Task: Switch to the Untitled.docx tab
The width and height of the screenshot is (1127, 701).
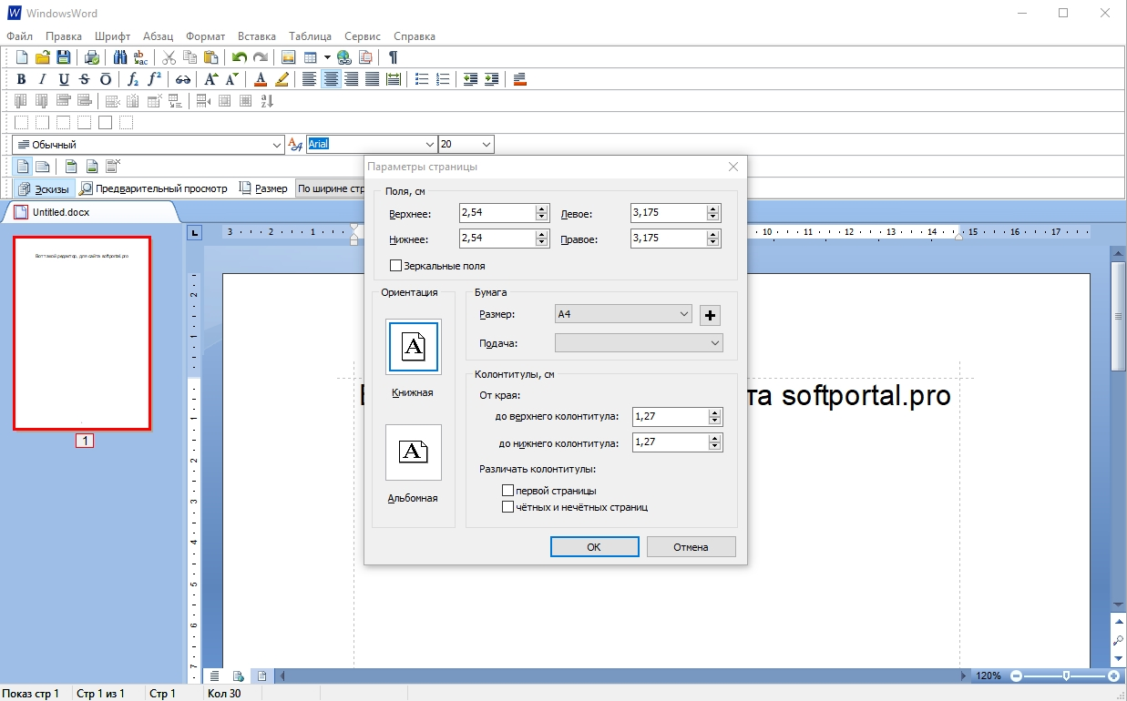Action: (60, 212)
